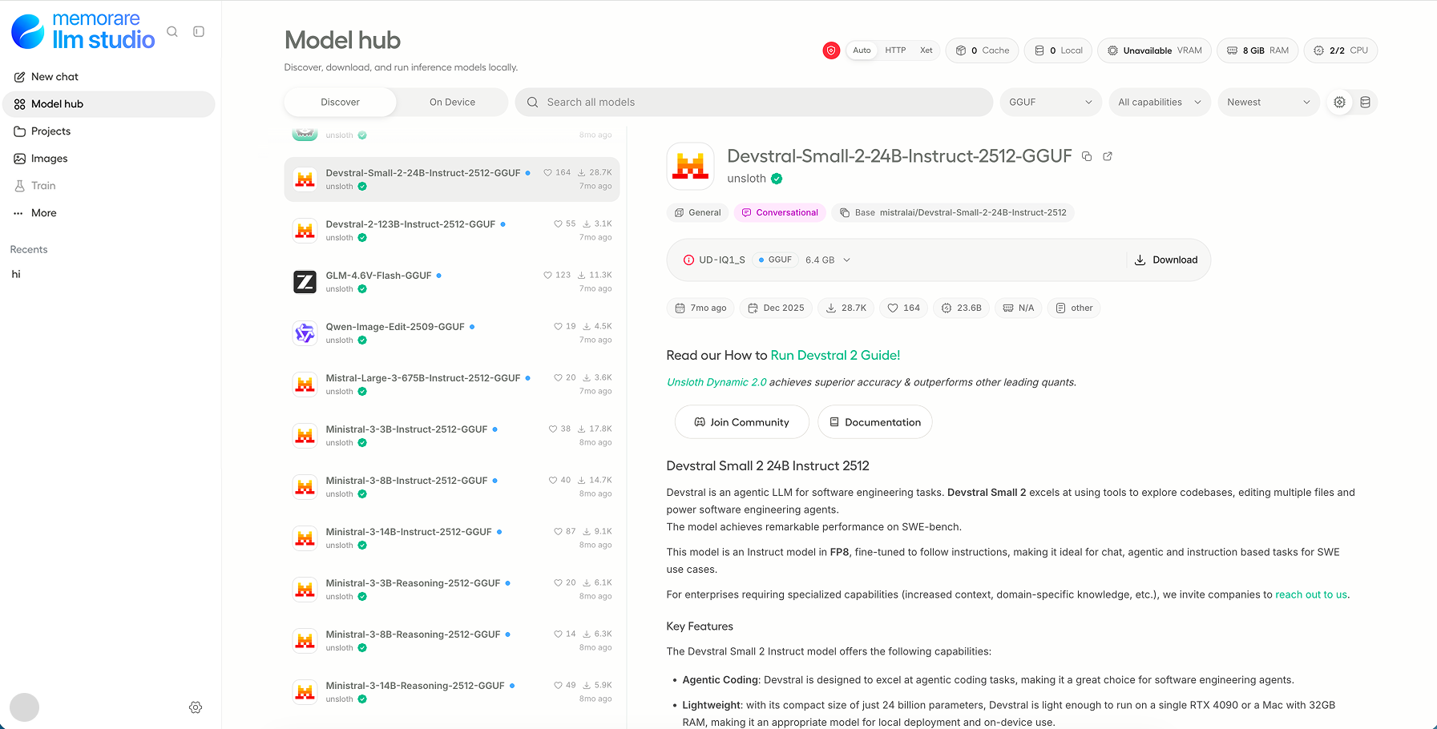This screenshot has width=1437, height=729.
Task: Click the Join Community button
Action: pos(741,422)
